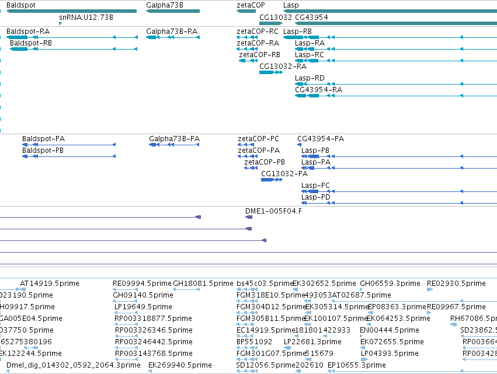Select the Lasp-PB protein label

click(315, 151)
